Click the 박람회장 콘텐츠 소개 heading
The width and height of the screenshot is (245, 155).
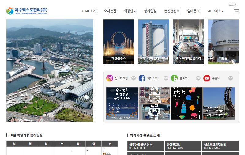pyautogui.click(x=145, y=135)
